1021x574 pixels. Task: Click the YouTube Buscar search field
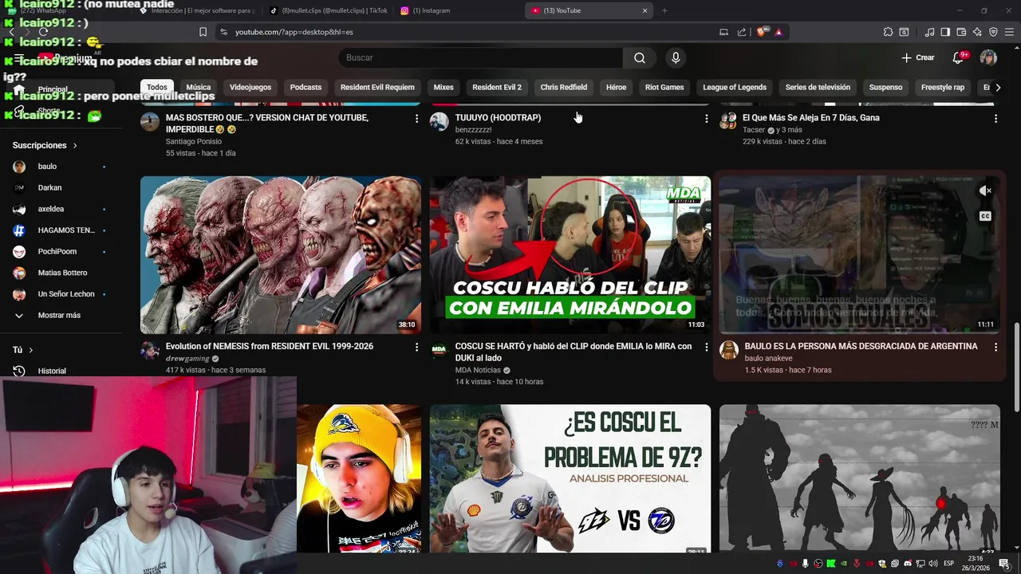pos(480,57)
